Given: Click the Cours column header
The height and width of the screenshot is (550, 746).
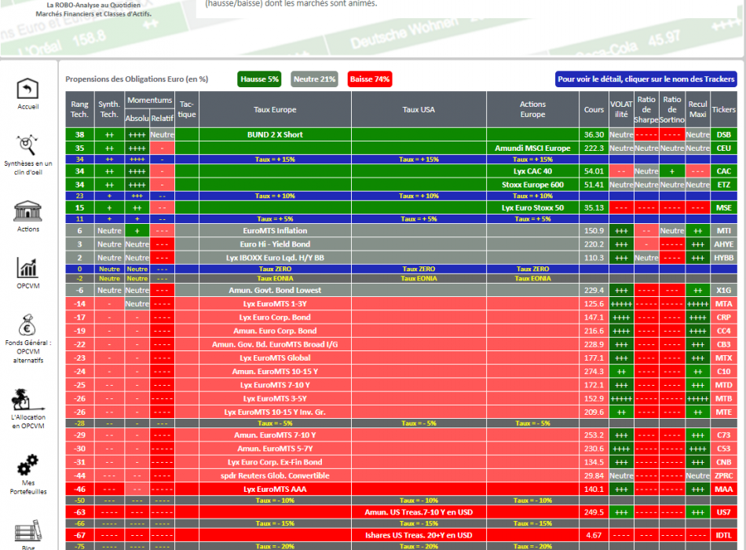Looking at the screenshot, I should (594, 109).
